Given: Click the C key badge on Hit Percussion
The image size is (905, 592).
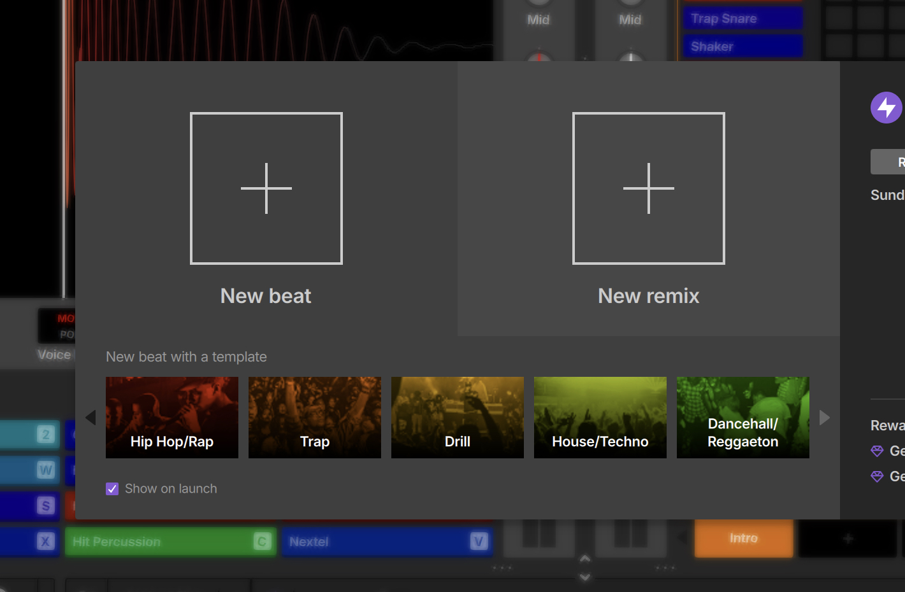Looking at the screenshot, I should (262, 541).
